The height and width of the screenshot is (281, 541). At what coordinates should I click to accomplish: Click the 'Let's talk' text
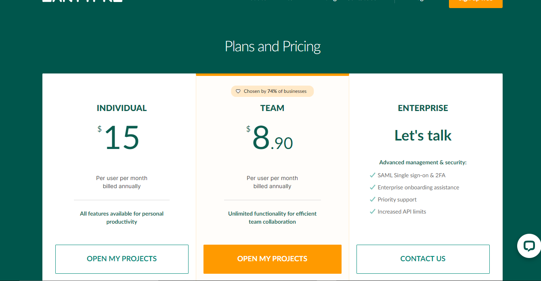click(x=423, y=136)
